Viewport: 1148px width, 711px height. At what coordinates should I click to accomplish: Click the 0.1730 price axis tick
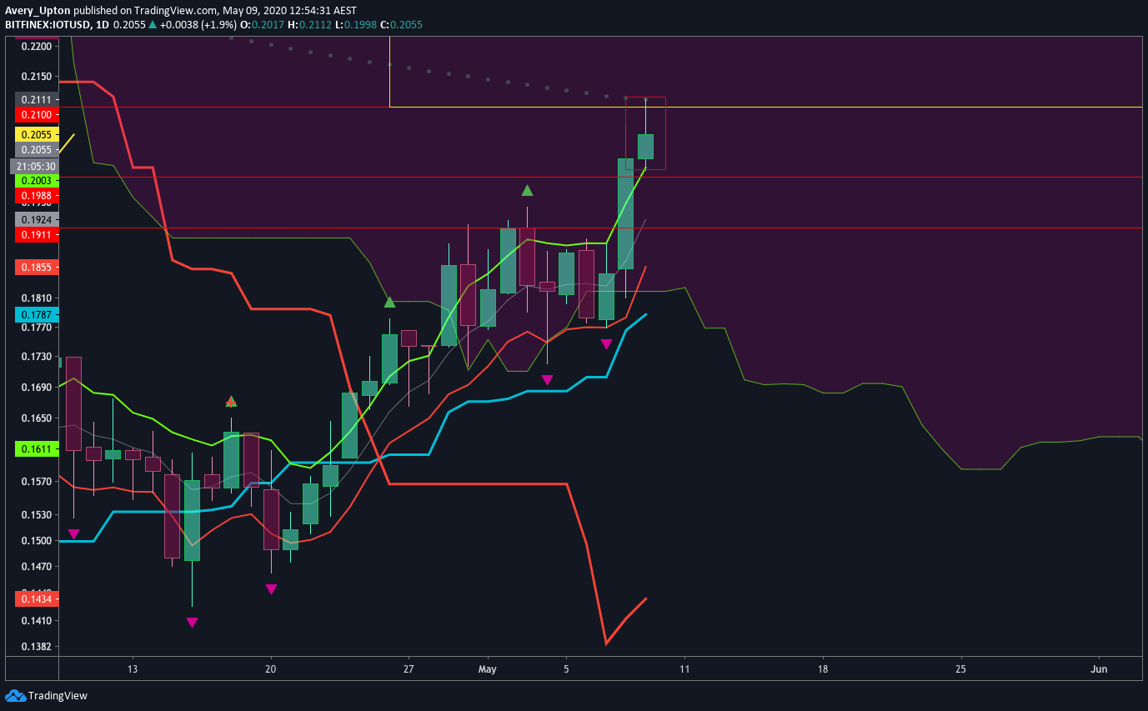pyautogui.click(x=37, y=357)
